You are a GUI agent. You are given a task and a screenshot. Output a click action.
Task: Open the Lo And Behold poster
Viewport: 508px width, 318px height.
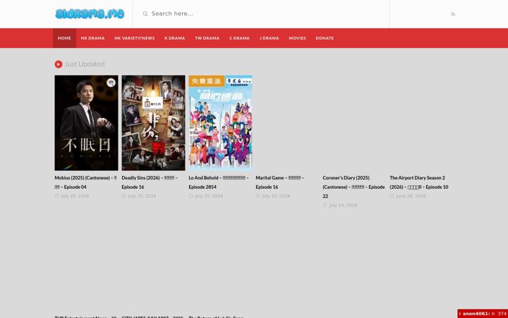(x=221, y=123)
